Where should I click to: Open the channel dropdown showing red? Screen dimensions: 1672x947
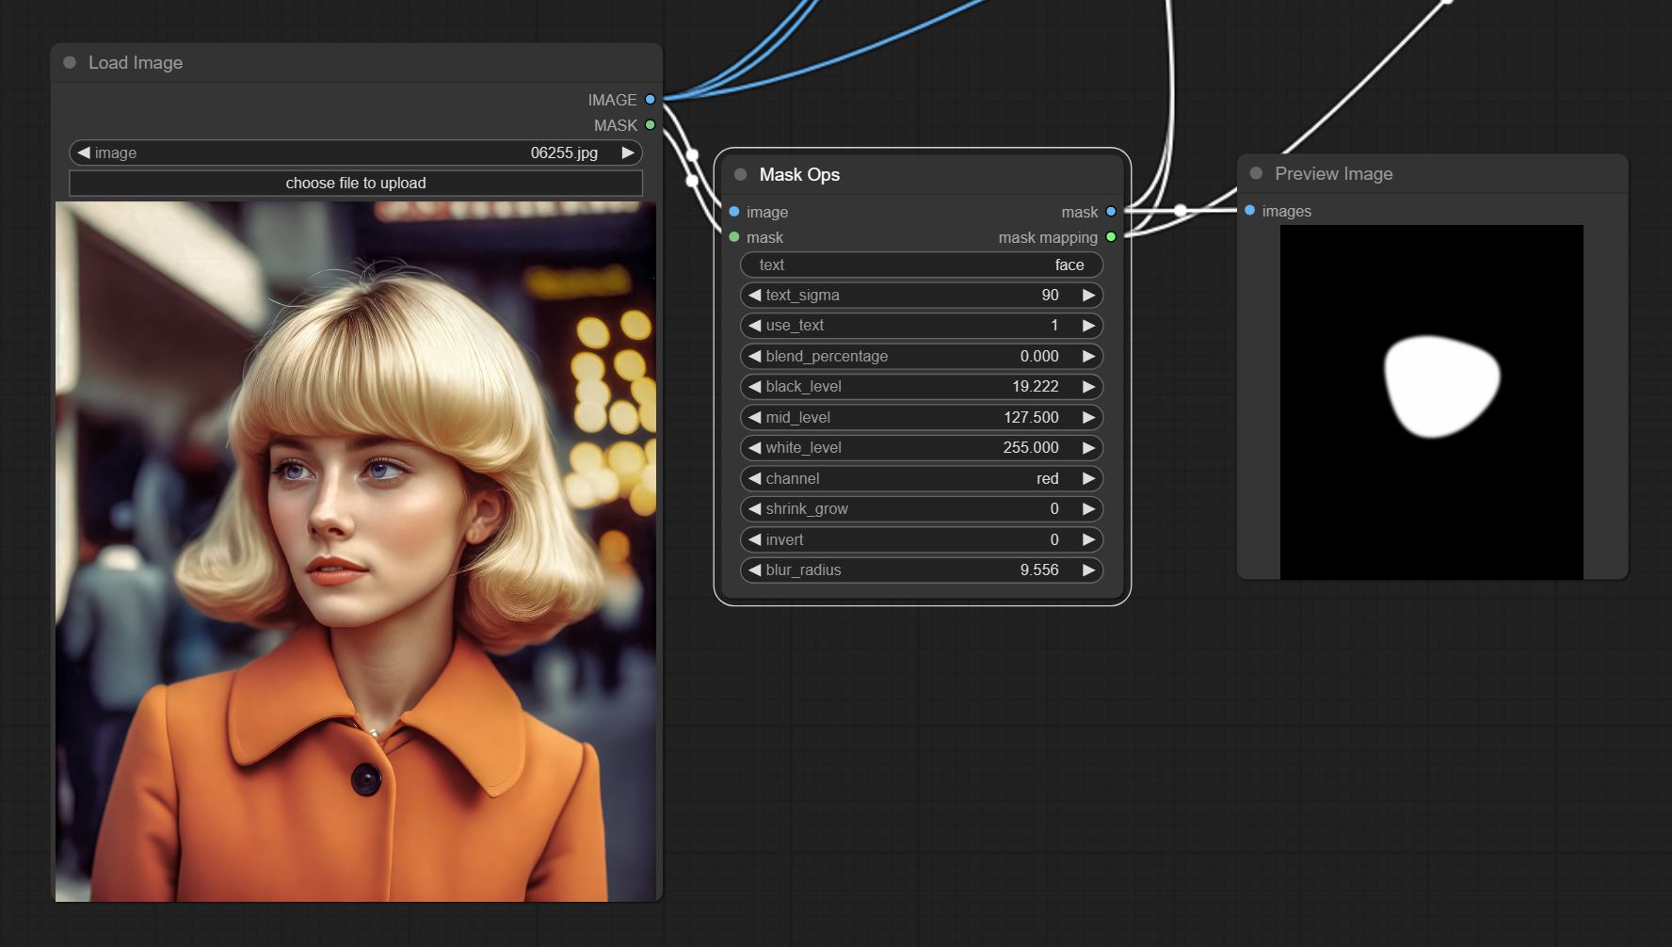922,478
